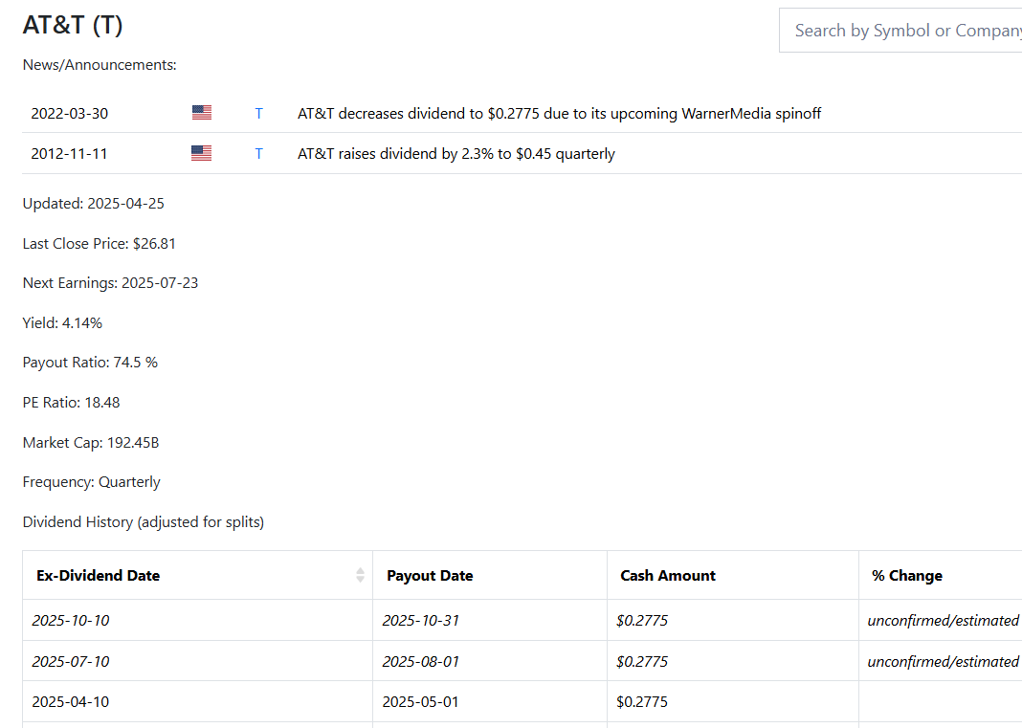Open the T ticker link for 2022-03-30 news
Screen dimensions: 1022x728
[x=258, y=114]
